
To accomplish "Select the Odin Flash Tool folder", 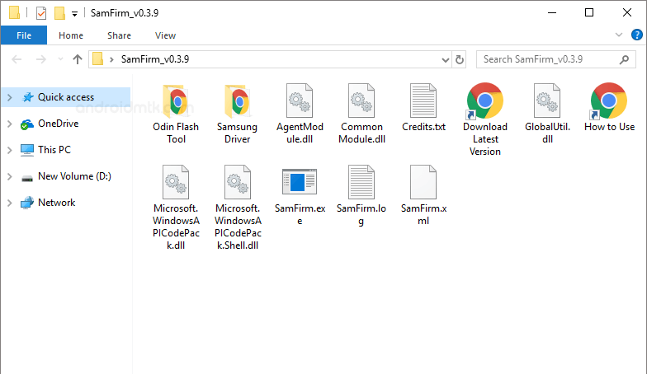I will click(176, 101).
